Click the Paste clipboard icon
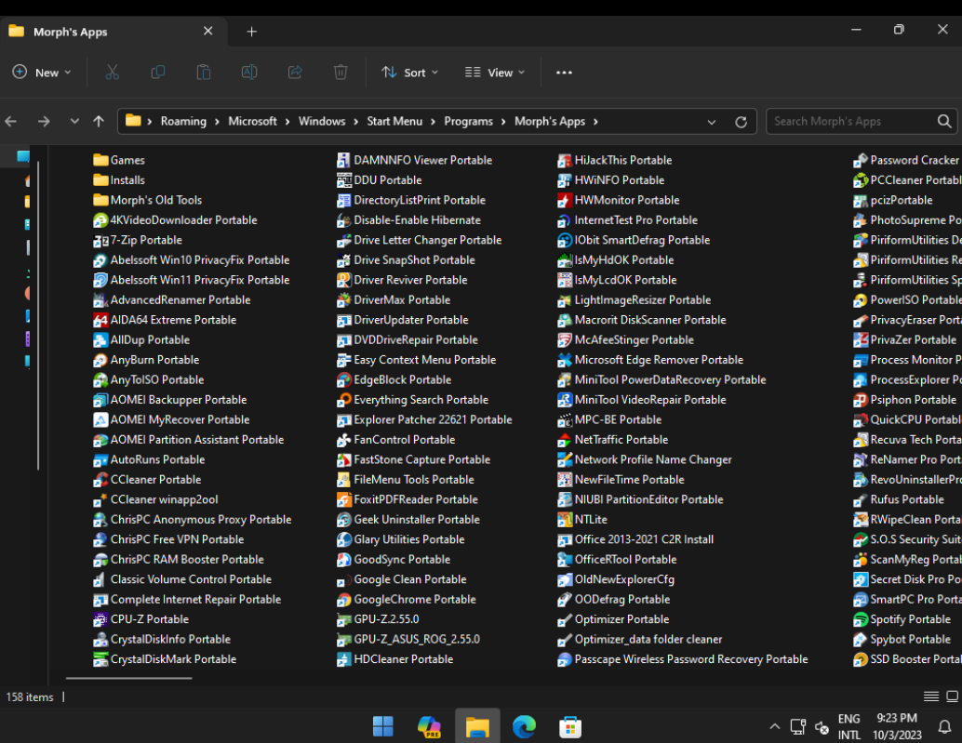The height and width of the screenshot is (743, 962). [x=204, y=73]
